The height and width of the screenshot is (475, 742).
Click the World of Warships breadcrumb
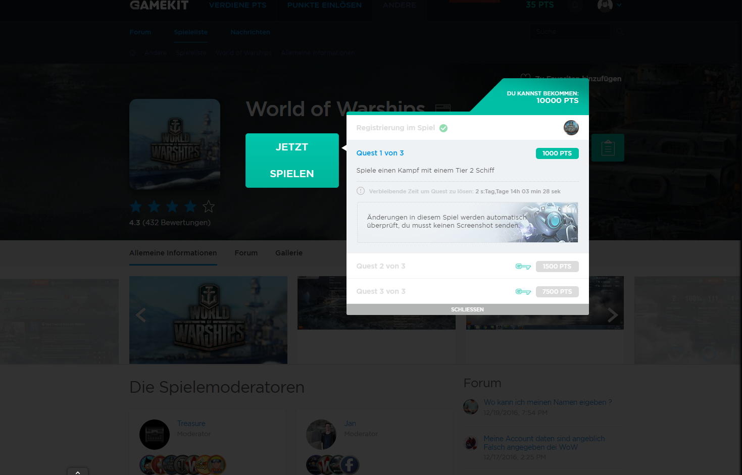point(243,53)
